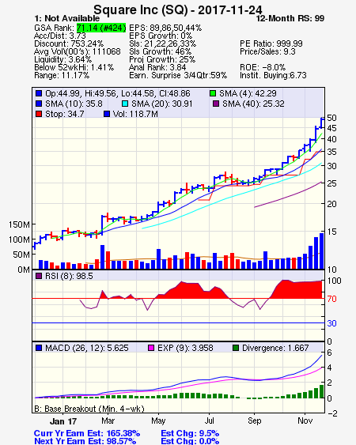
Task: Click the May x-axis label
Action: tap(158, 420)
